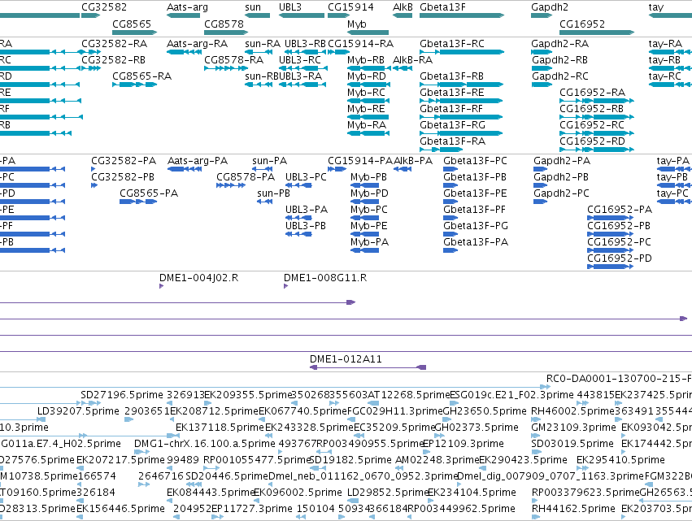Select the CG15914 gene arrow

point(338,15)
